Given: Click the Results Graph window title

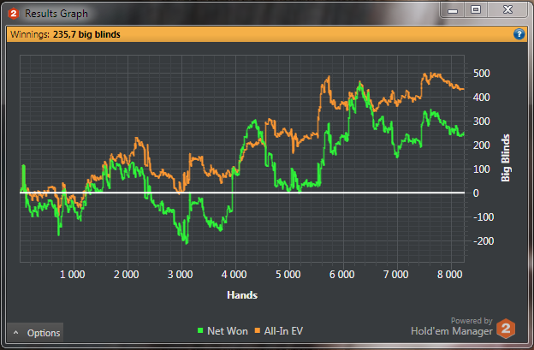Looking at the screenshot, I should coord(56,14).
